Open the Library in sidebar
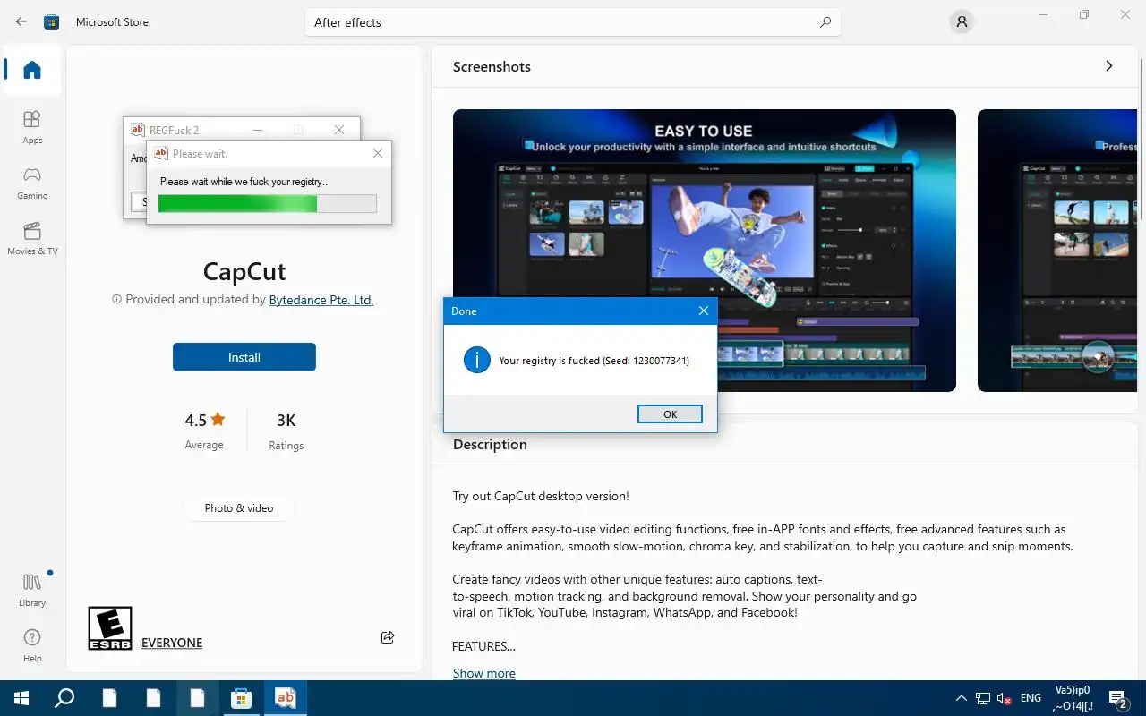 pos(32,590)
